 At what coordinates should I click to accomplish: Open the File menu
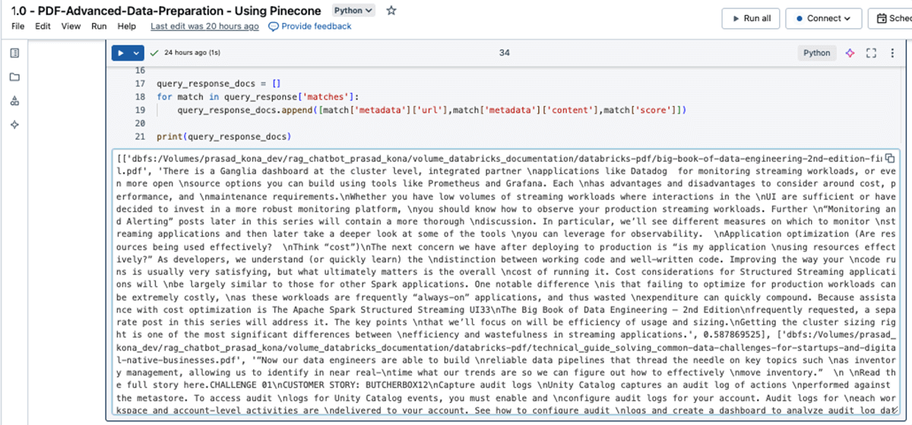pos(18,27)
